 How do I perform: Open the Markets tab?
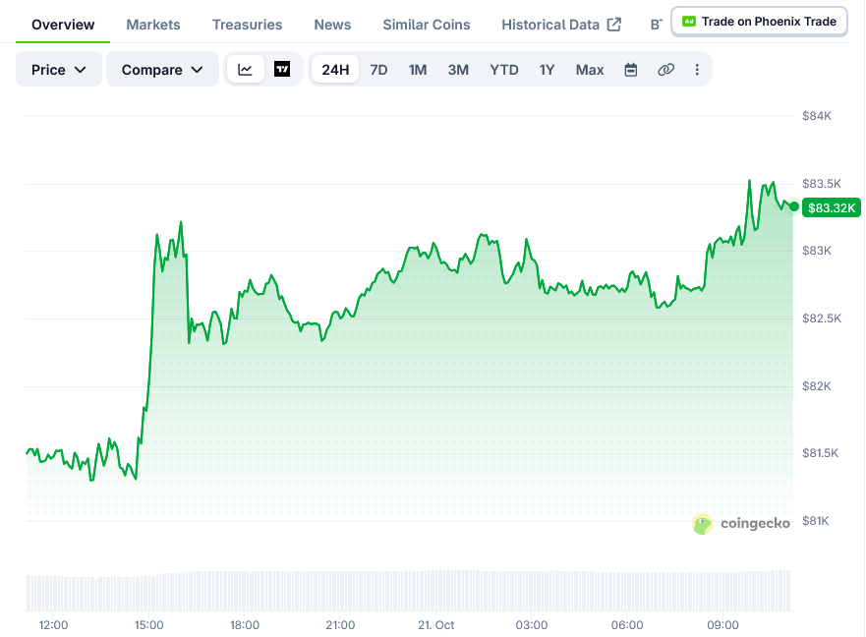click(153, 25)
